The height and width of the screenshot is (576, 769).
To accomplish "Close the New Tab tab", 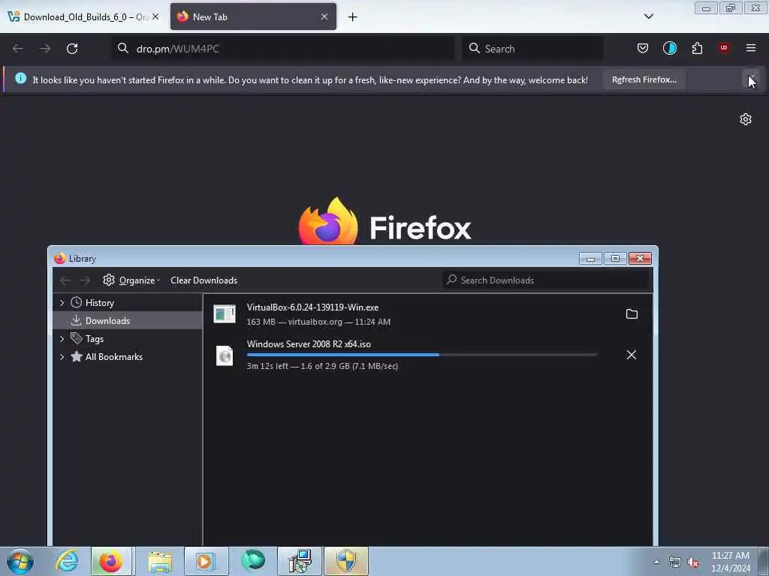I will point(324,16).
